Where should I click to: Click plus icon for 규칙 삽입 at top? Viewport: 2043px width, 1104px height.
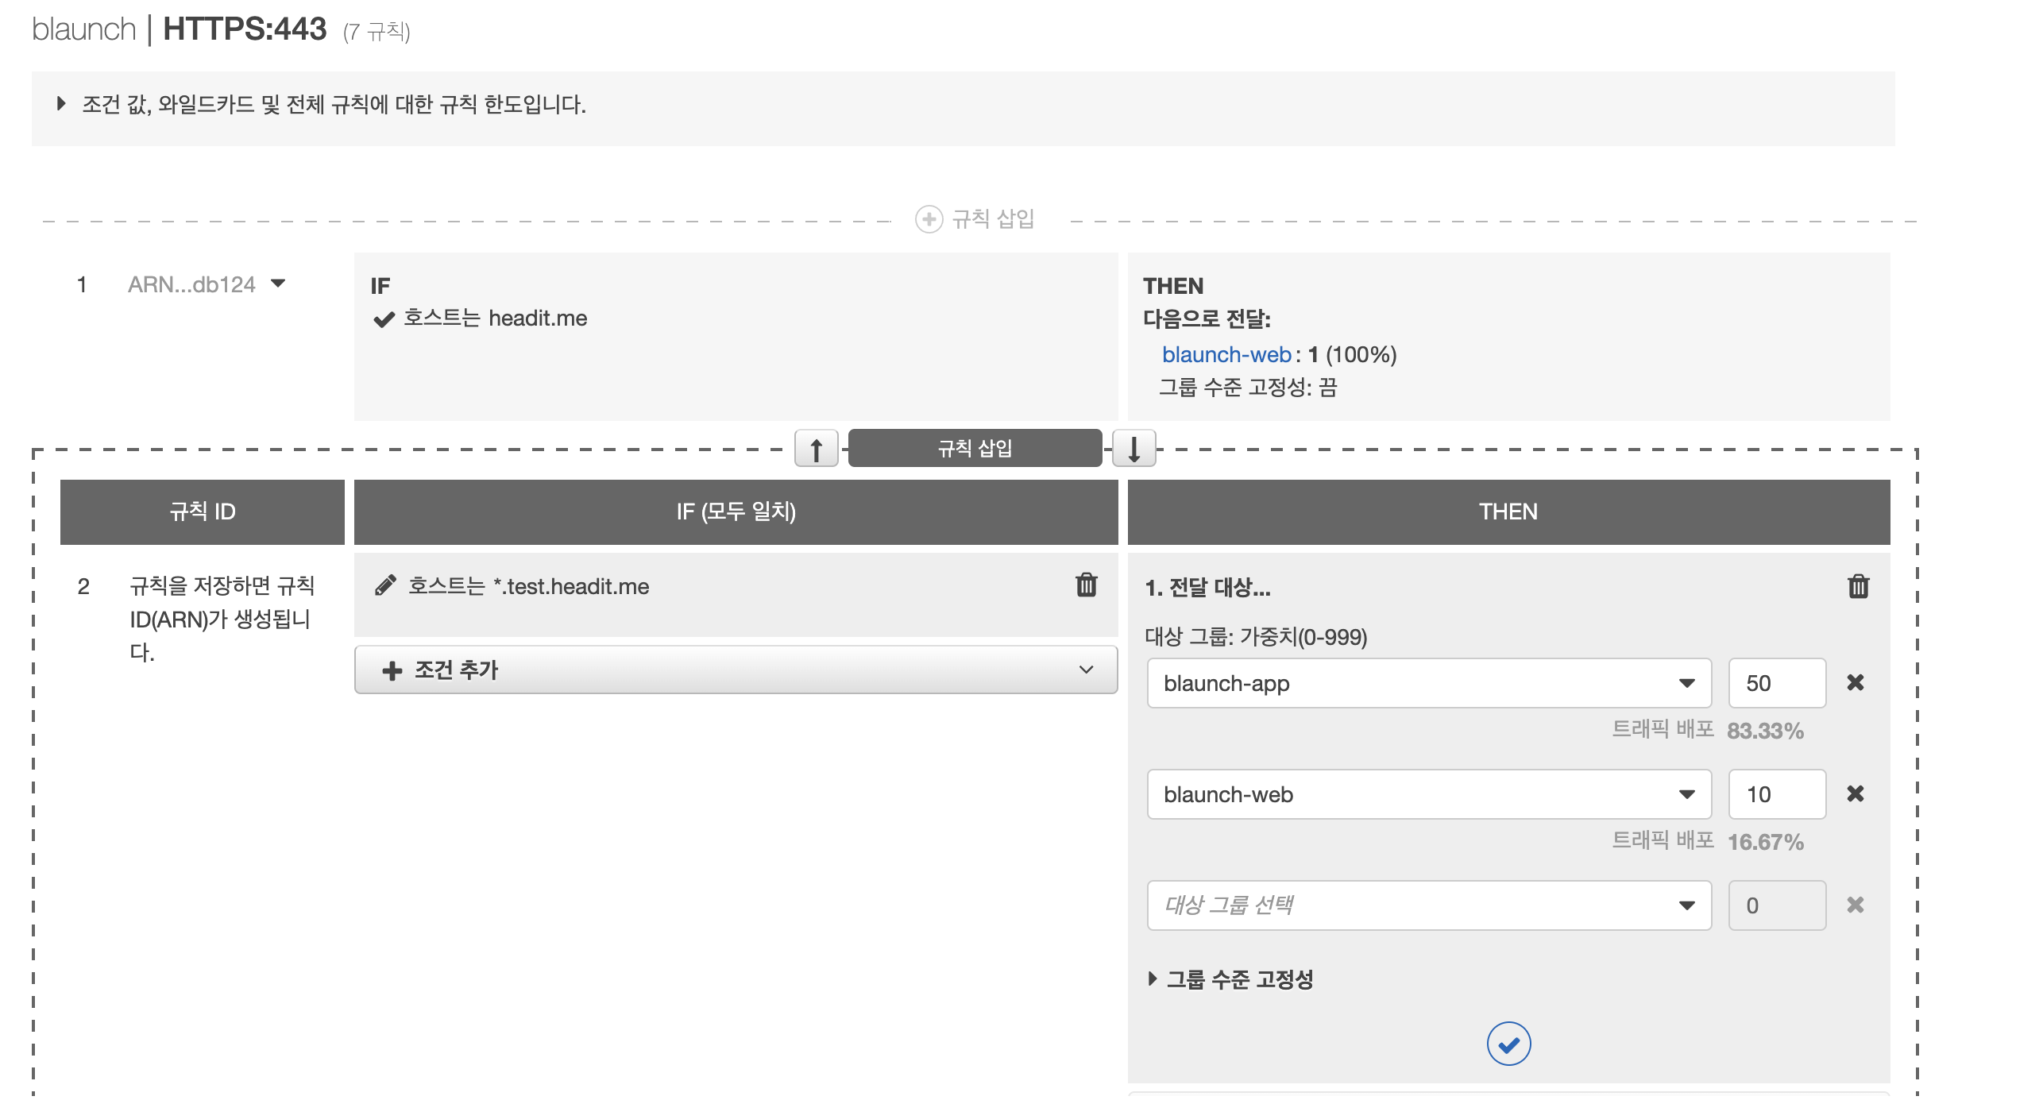[929, 219]
